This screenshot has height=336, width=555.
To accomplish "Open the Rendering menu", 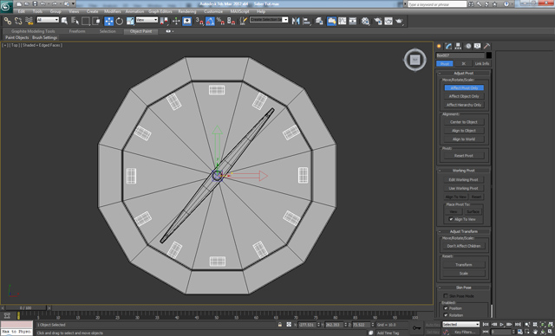I will [x=187, y=11].
